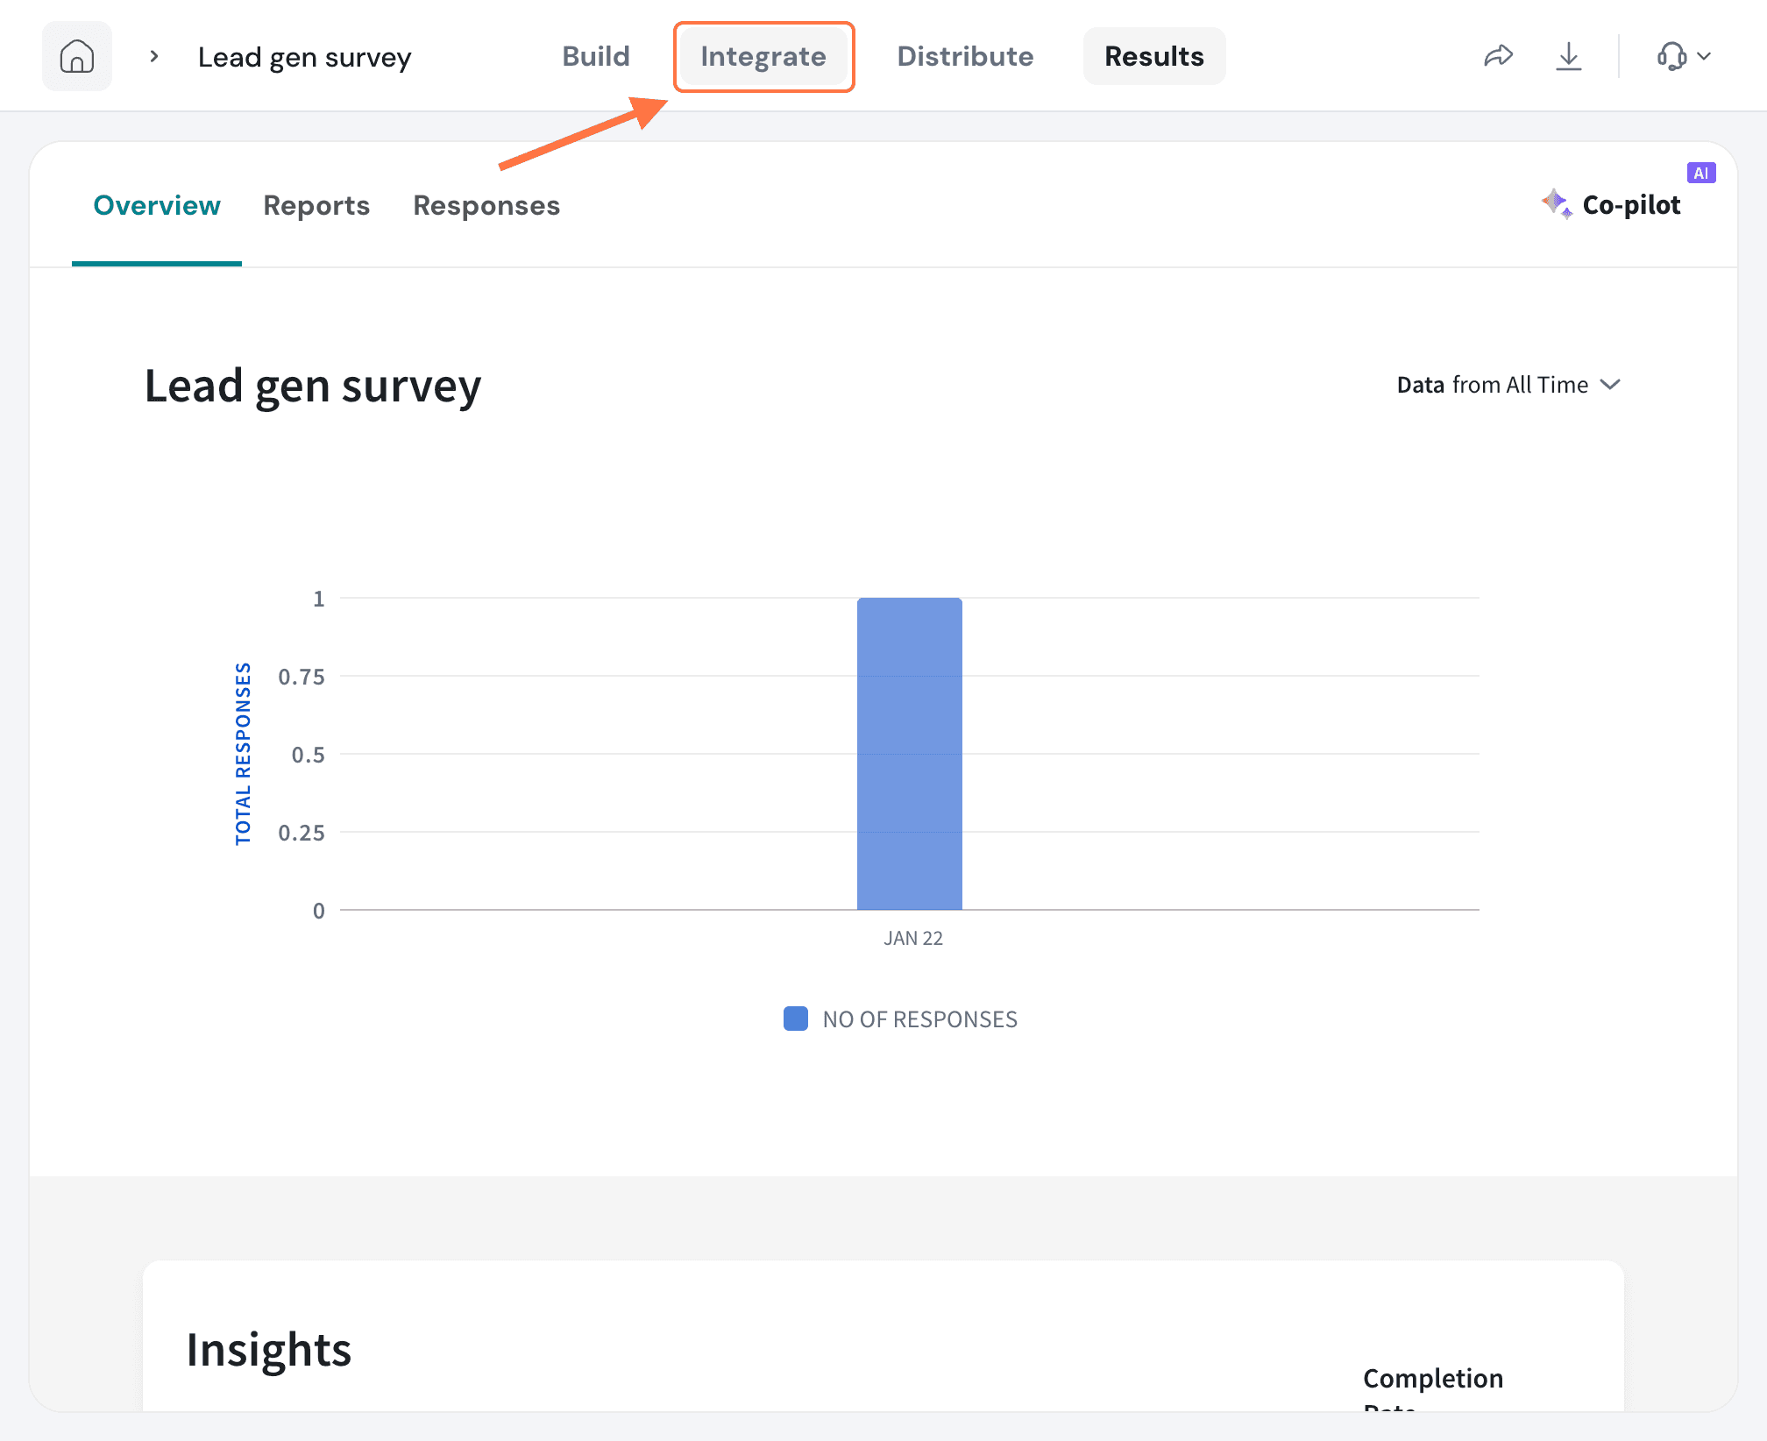
Task: Click the purple AI badge
Action: [x=1700, y=173]
